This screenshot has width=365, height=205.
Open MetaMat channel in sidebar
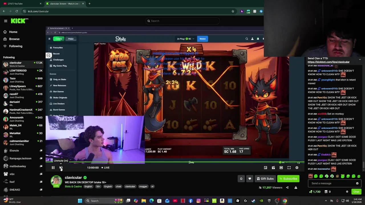[23, 135]
